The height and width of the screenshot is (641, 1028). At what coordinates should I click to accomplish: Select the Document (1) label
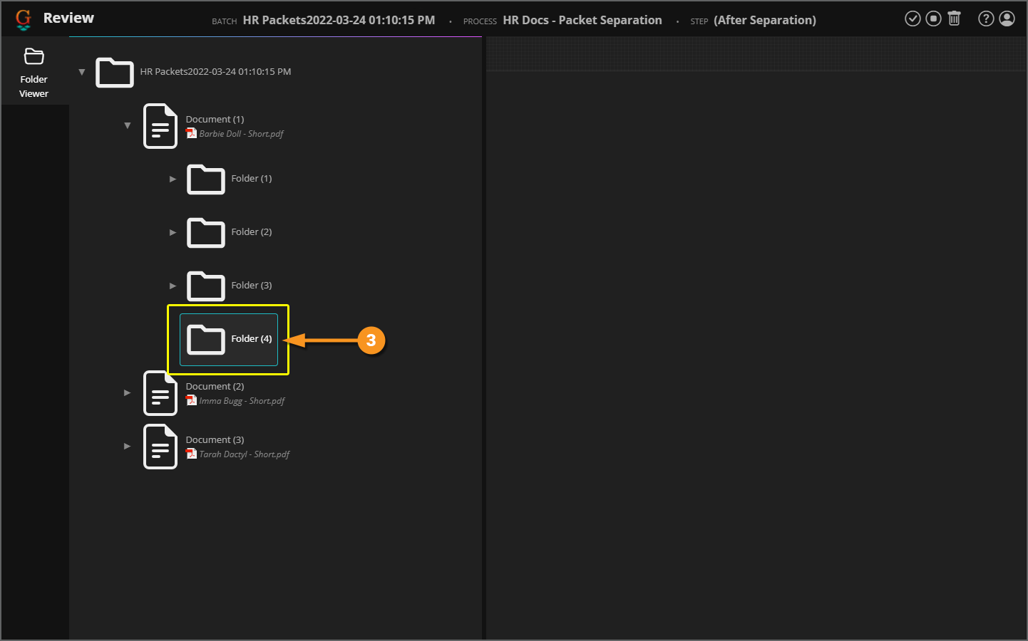[215, 120]
